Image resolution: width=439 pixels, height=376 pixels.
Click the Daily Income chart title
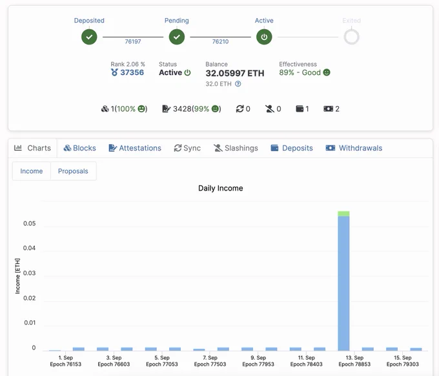coord(221,188)
